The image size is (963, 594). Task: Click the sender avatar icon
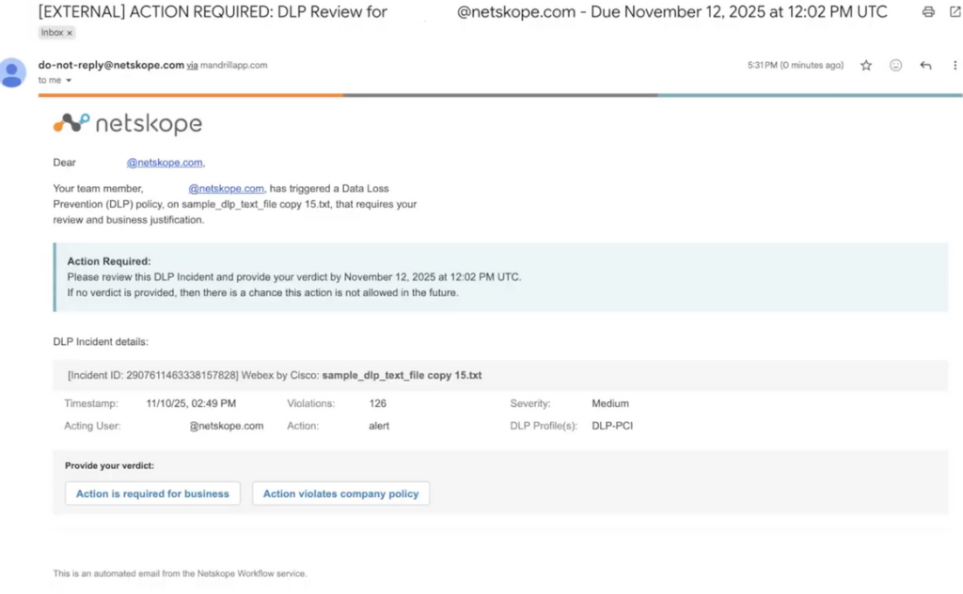tap(11, 73)
